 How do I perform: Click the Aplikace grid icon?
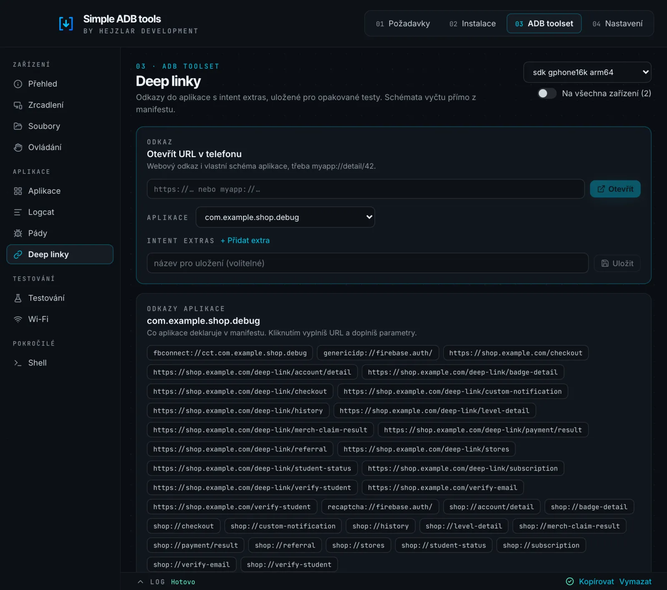point(18,191)
